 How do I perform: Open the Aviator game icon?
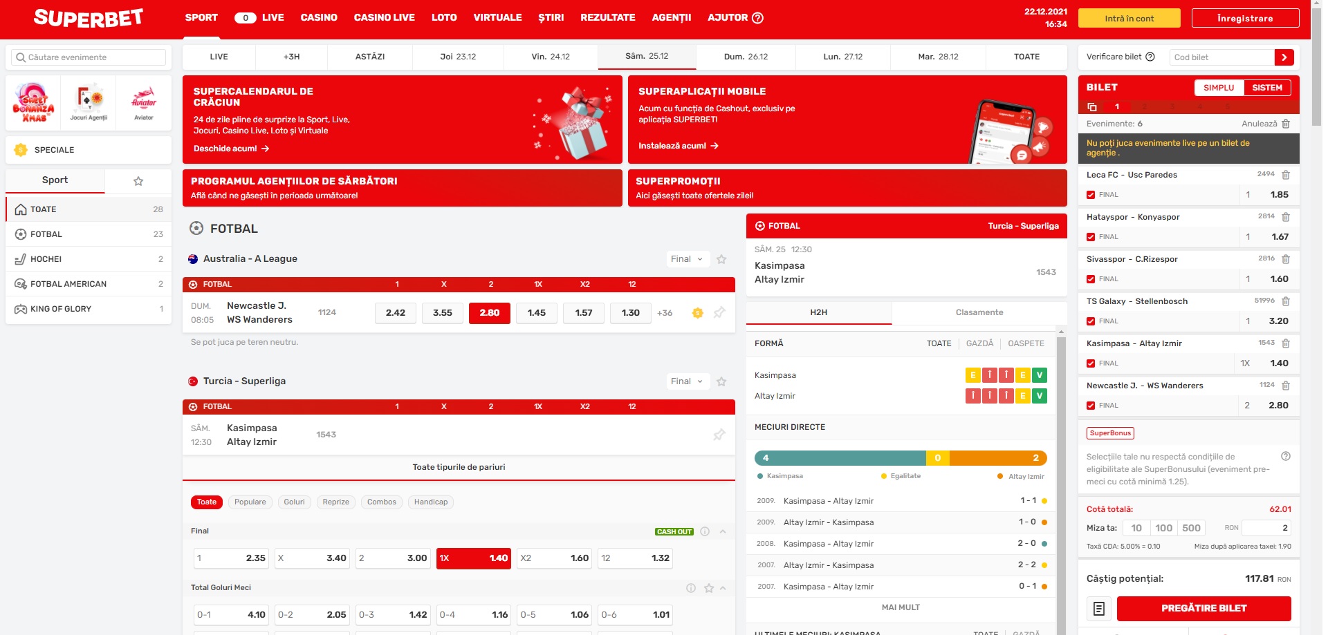coord(144,103)
